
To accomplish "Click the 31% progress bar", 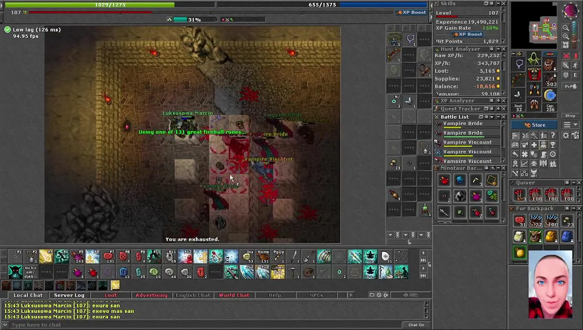I will point(194,20).
